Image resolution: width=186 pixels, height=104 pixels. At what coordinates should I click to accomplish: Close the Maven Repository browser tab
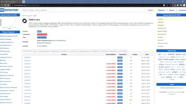(20, 2)
